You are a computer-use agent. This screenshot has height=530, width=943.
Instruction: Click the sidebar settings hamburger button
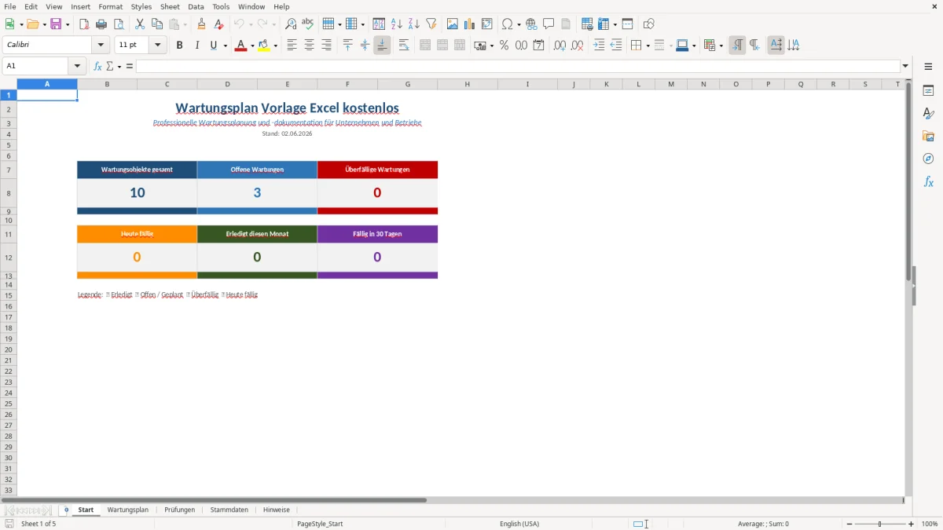[x=928, y=67]
